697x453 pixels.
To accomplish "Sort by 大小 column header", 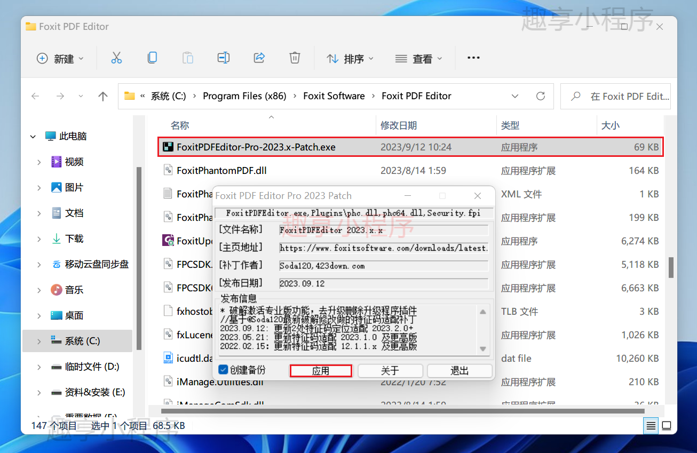I will click(x=611, y=125).
